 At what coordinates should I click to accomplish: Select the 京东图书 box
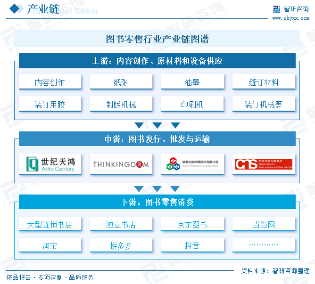pyautogui.click(x=192, y=224)
